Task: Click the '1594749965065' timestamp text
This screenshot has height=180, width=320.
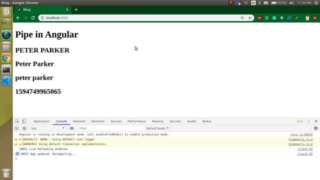Action: [38, 91]
